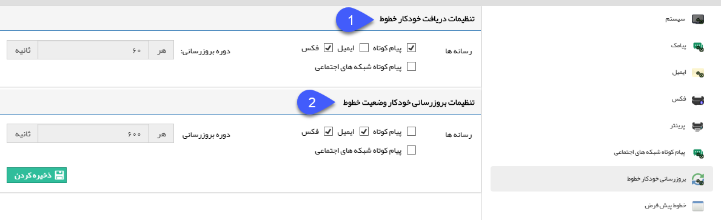Focus the 600 seconds update period field
Screen dimensions: 721x220
click(x=93, y=133)
